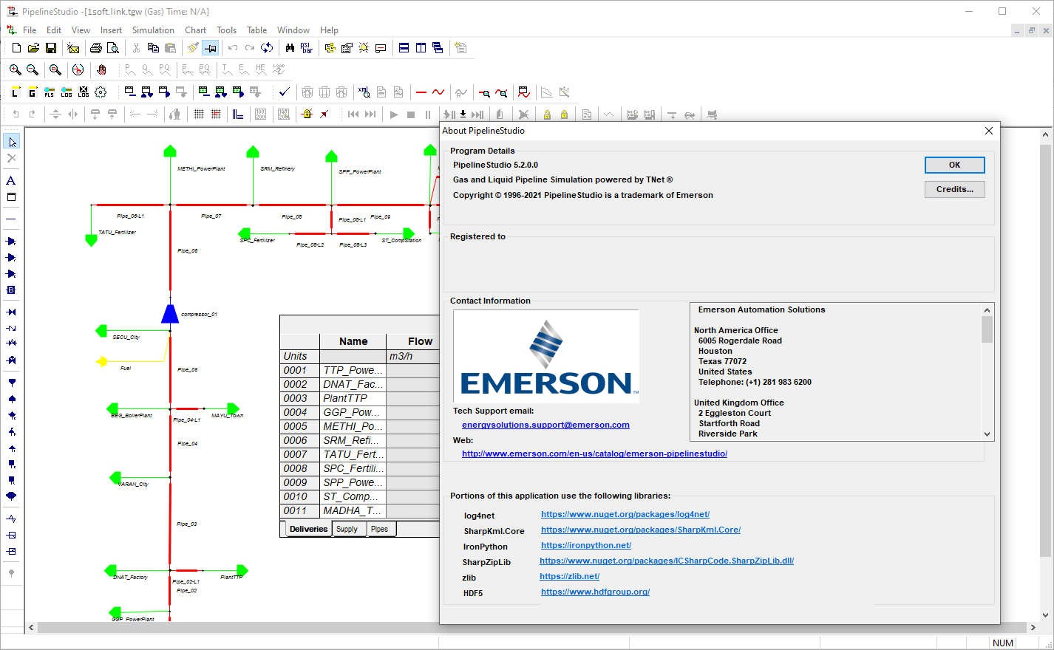Open the Chart menu

[195, 30]
